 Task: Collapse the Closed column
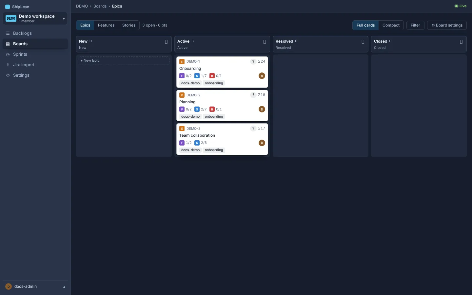(461, 42)
